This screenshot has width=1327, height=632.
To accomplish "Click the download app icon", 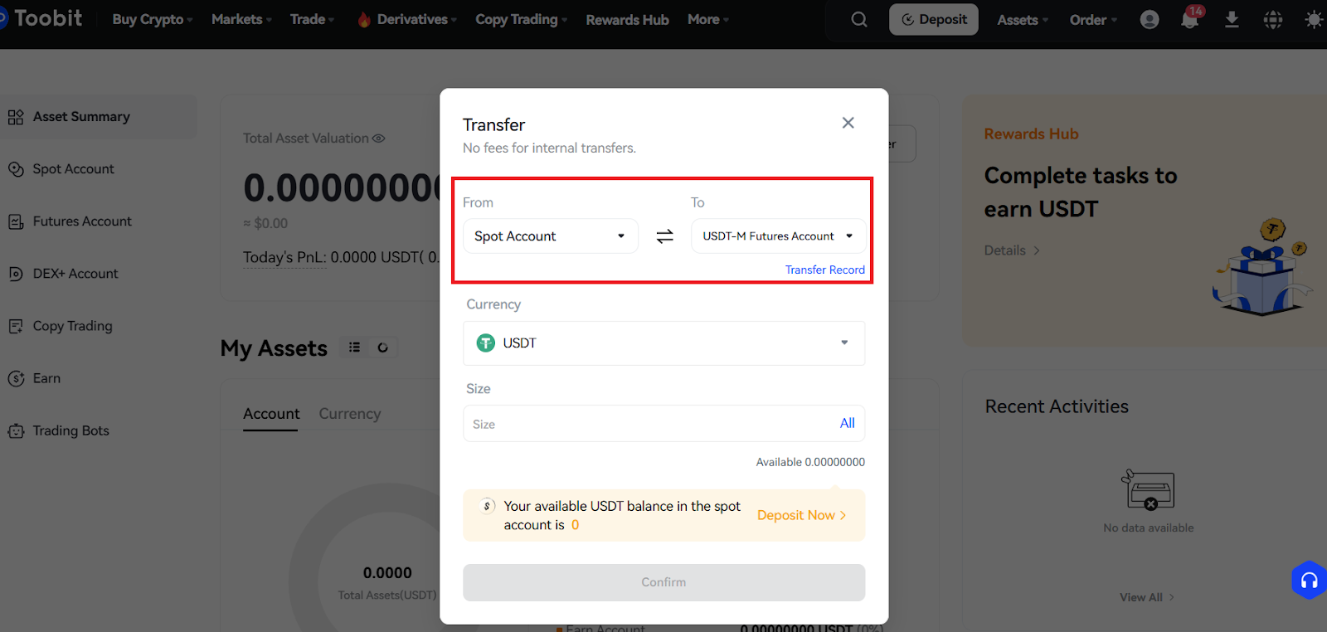I will point(1232,19).
